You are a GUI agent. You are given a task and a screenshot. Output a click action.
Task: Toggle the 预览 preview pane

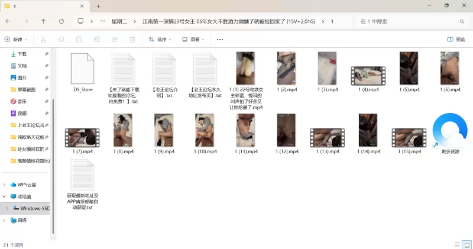tap(456, 39)
